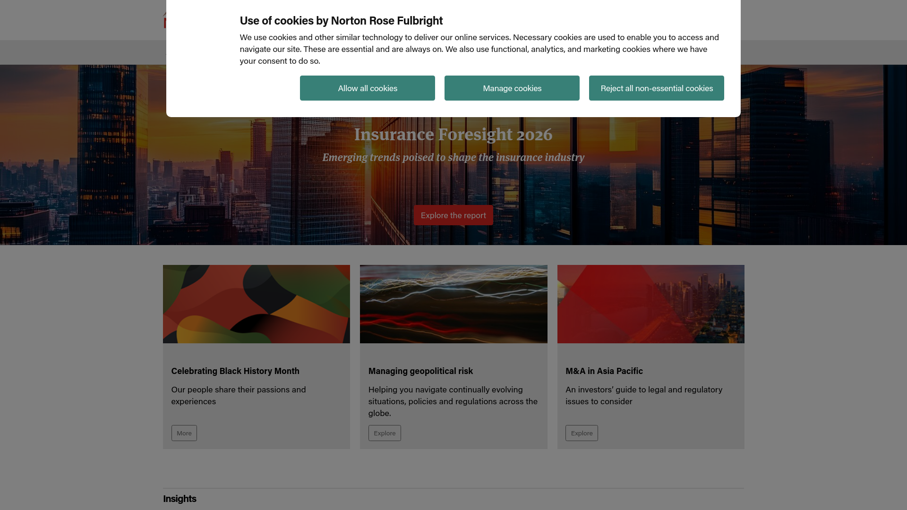Reject all non-essential cookies
Screen dimensions: 907x510
click(x=656, y=88)
